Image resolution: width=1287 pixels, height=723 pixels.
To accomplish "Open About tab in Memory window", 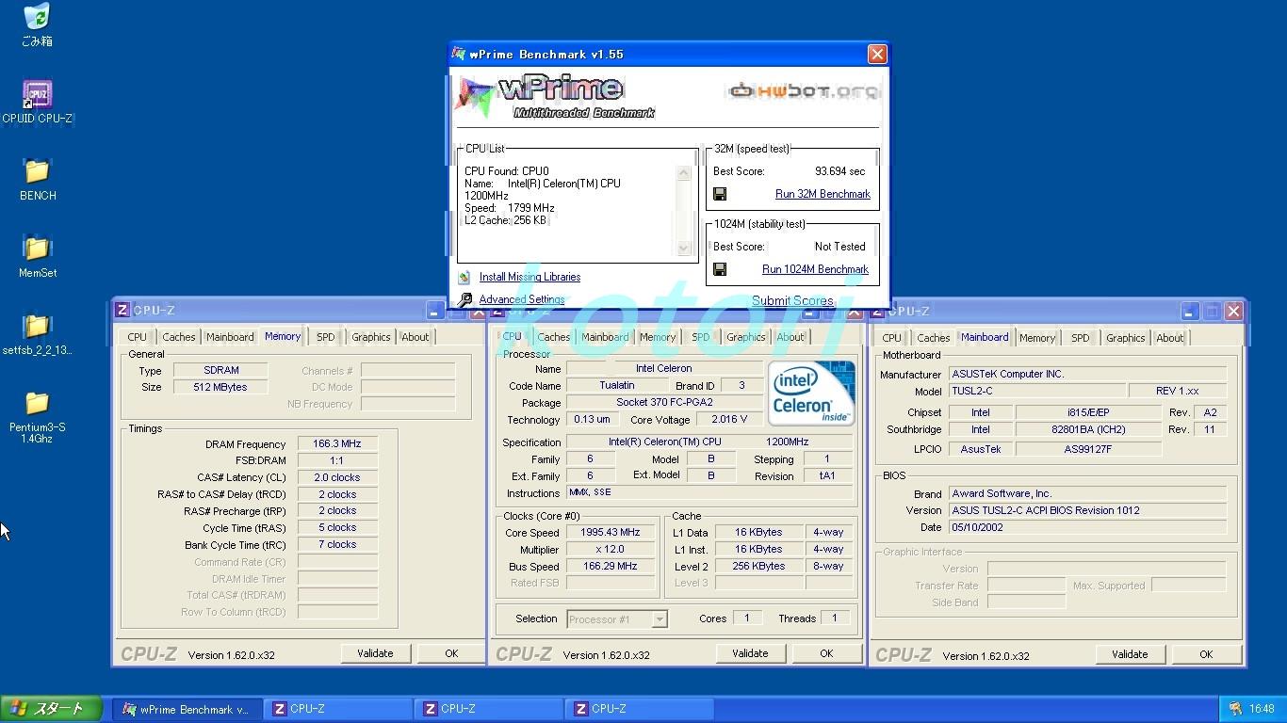I will point(415,337).
